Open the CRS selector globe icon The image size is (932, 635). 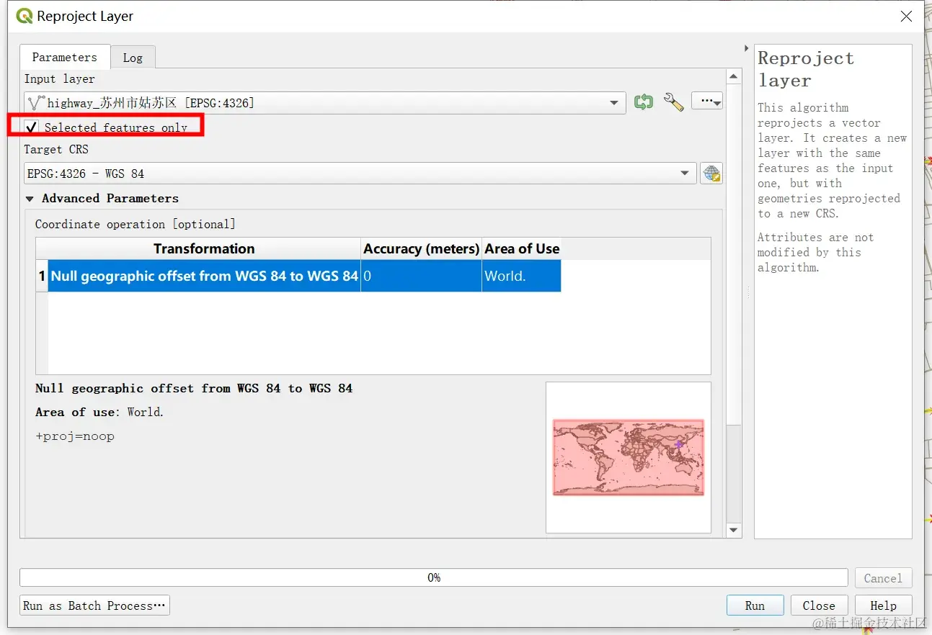point(711,174)
